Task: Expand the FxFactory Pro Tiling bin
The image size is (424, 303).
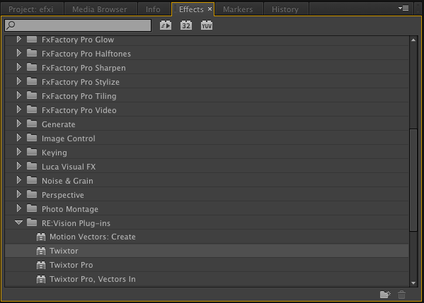Action: [x=18, y=95]
